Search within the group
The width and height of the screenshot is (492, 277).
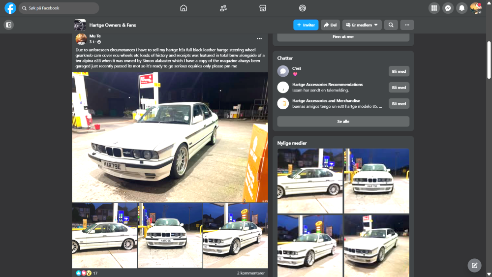point(391,25)
